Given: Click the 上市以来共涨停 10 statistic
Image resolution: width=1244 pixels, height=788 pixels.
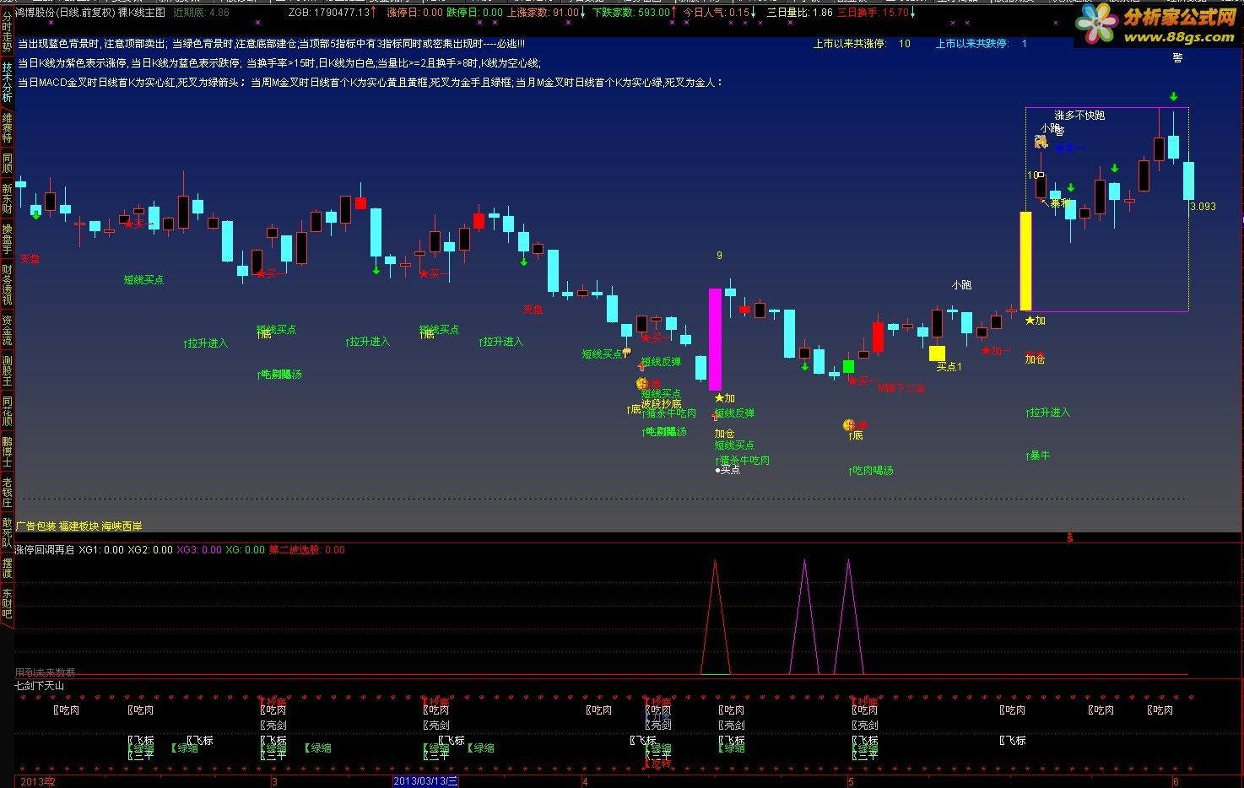Looking at the screenshot, I should click(x=862, y=44).
